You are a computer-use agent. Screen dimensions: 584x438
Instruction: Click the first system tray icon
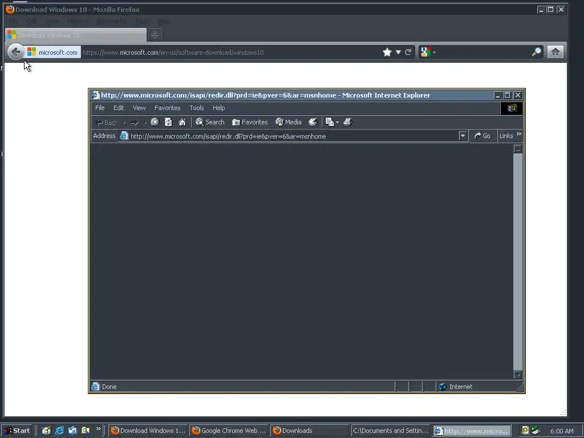[x=525, y=431]
